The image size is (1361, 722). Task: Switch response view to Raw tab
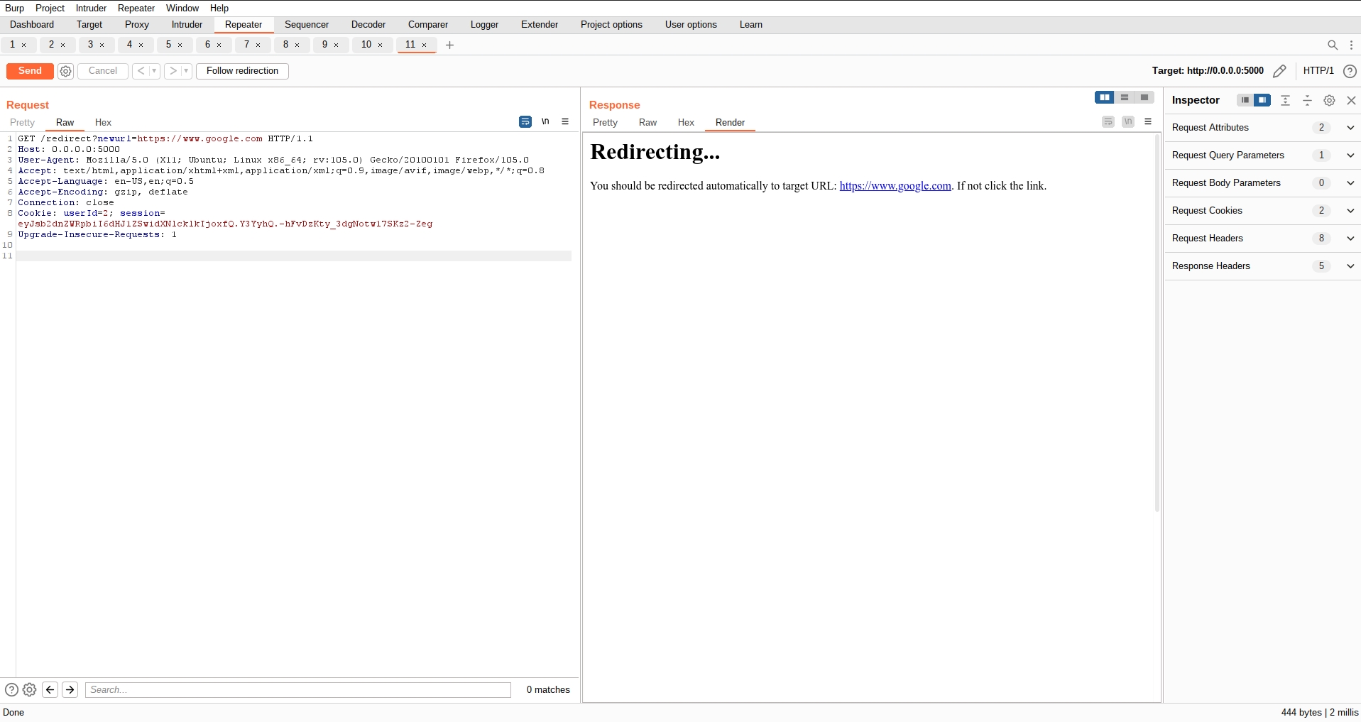[647, 123]
